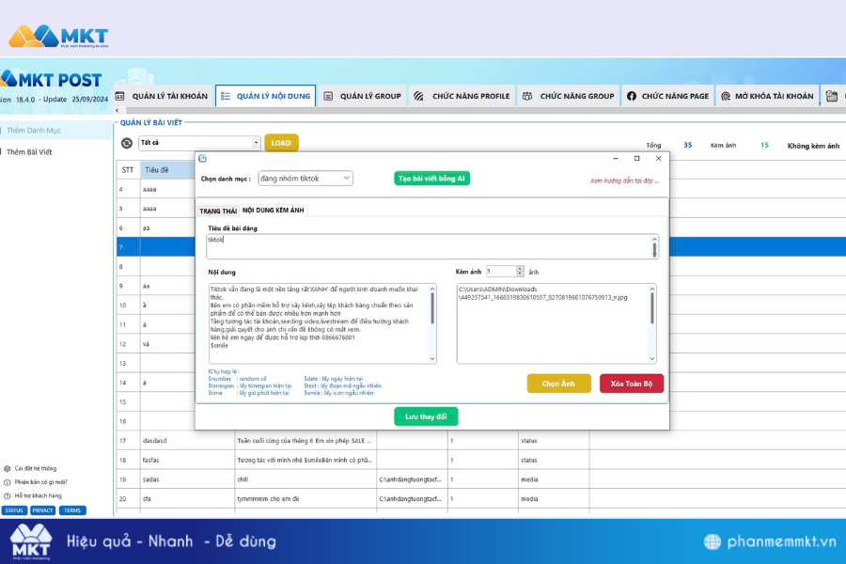Click the Lưu thay đổi button
The image size is (846, 564).
coord(426,416)
